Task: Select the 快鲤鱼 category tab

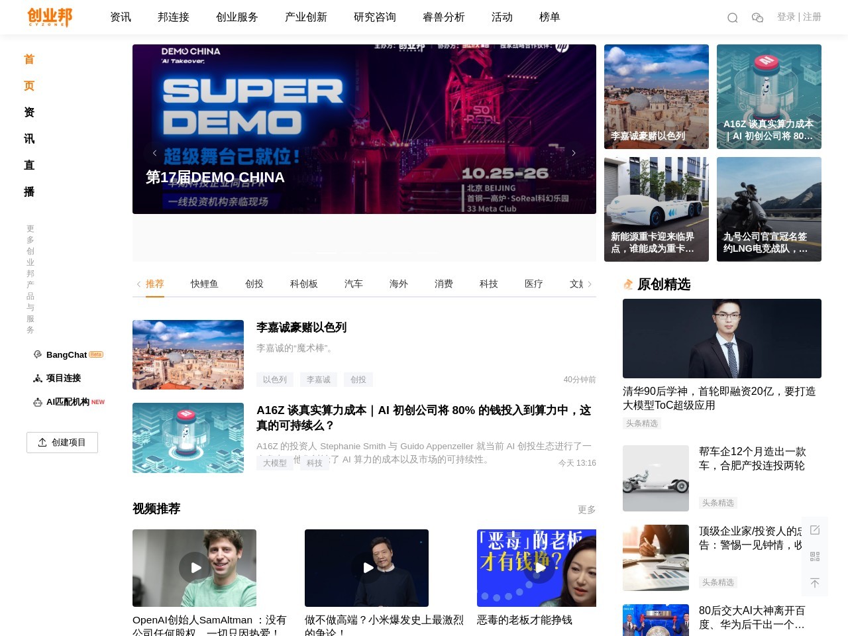Action: 204,284
